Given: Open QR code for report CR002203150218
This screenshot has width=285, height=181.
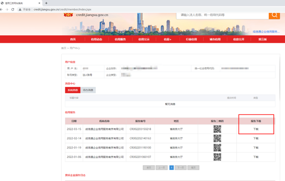Looking at the screenshot, I should (x=217, y=129).
